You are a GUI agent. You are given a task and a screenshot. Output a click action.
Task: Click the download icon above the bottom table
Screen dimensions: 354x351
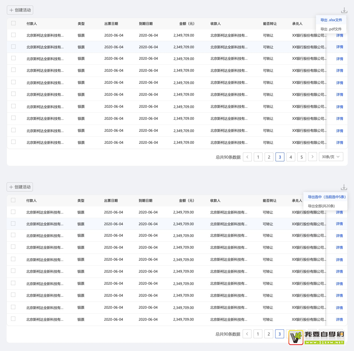coord(344,187)
